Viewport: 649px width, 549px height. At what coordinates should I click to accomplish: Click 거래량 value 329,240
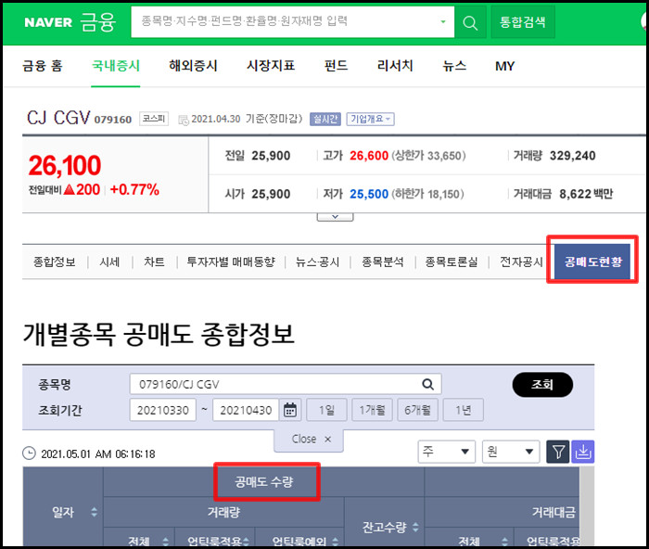point(572,156)
